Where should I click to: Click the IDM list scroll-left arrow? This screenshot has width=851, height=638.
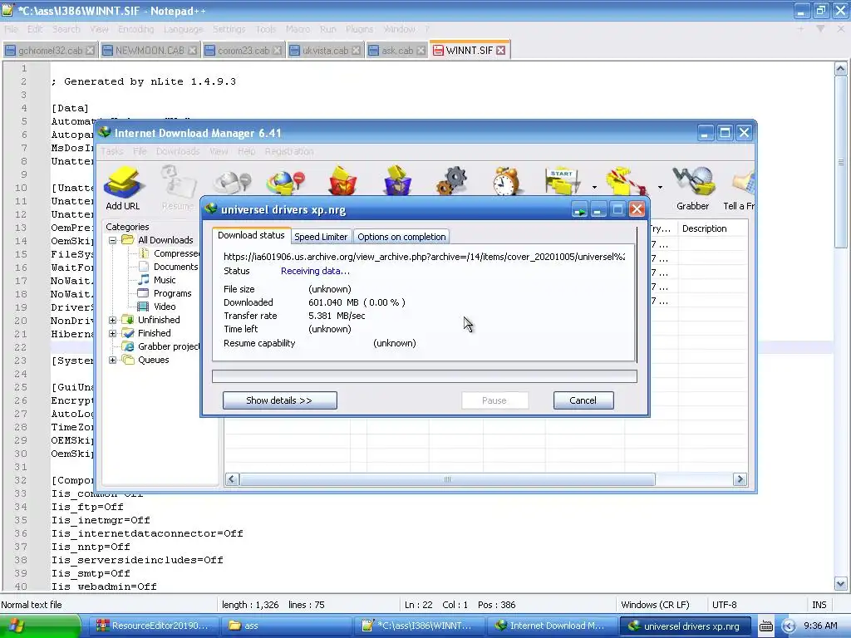(233, 479)
